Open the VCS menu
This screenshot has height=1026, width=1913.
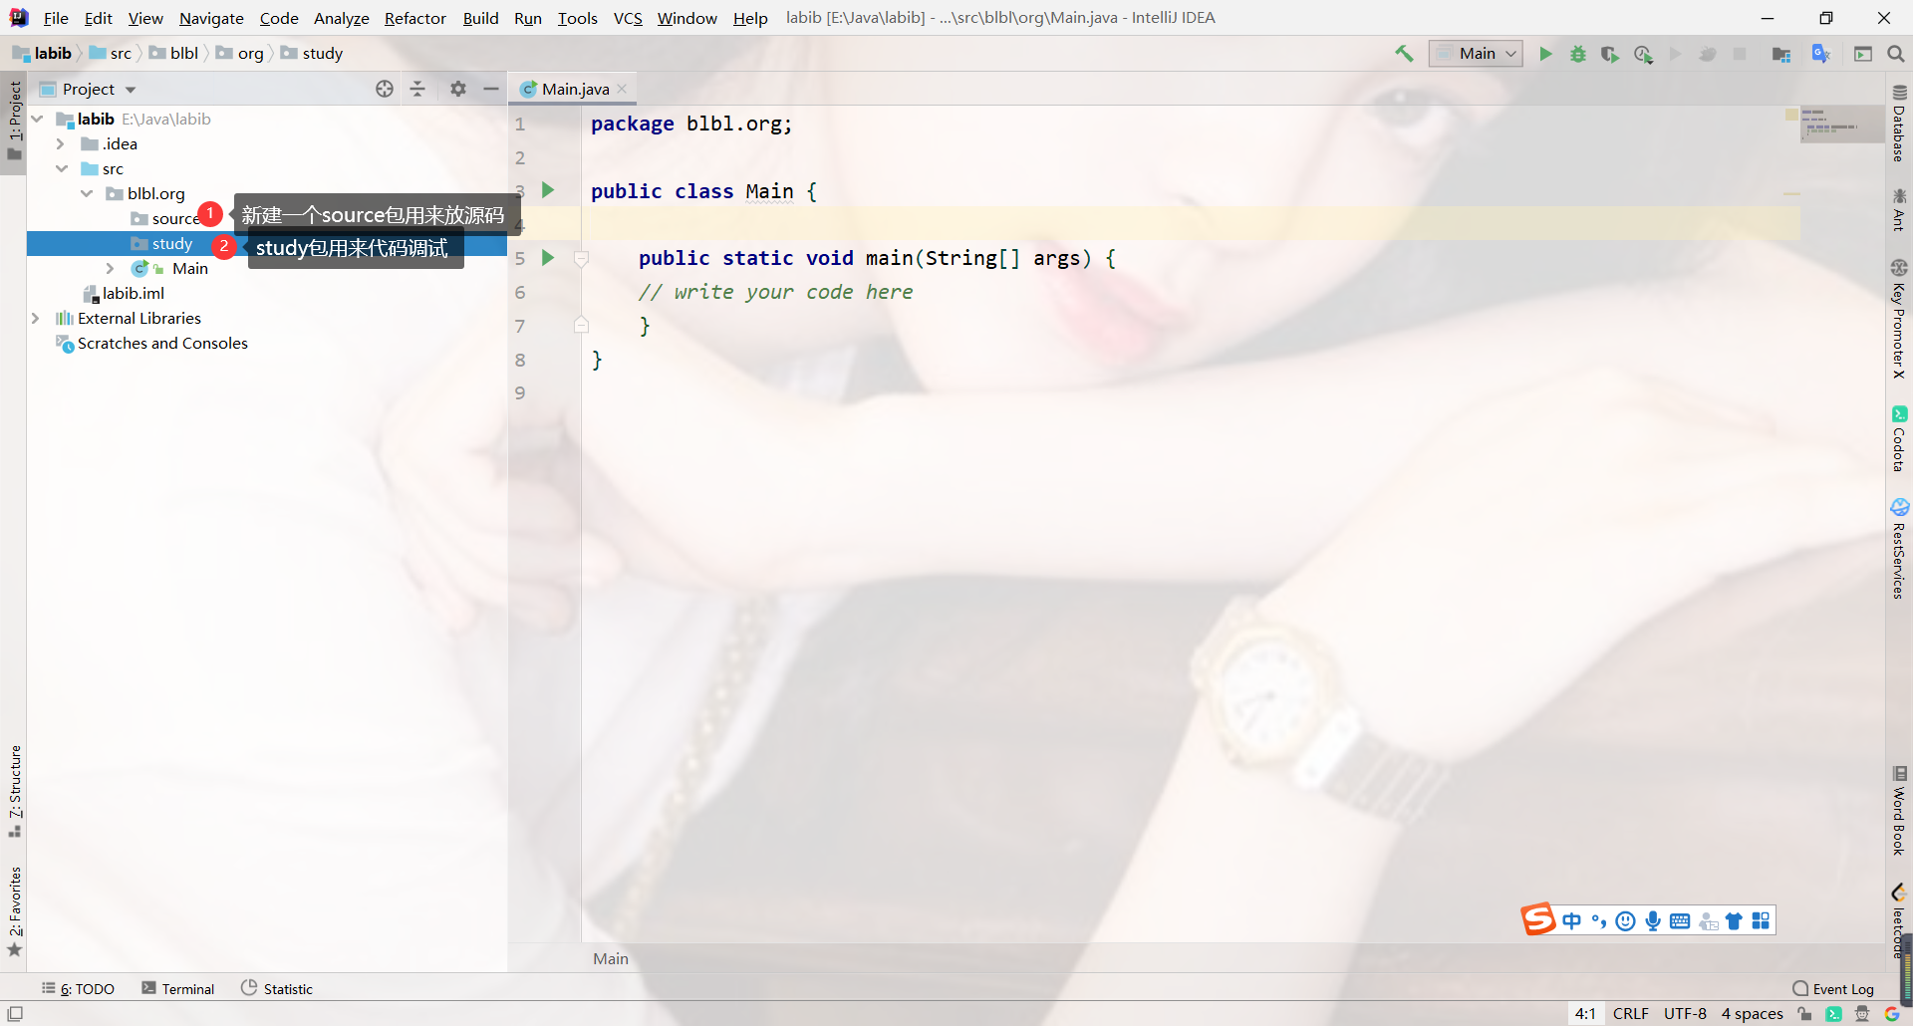pos(628,18)
